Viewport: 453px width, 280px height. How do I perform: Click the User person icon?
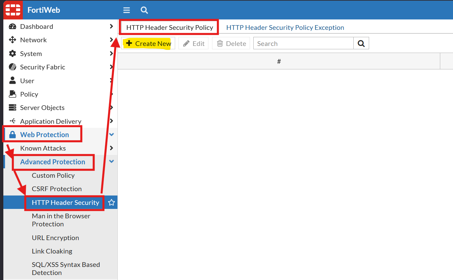click(x=12, y=80)
